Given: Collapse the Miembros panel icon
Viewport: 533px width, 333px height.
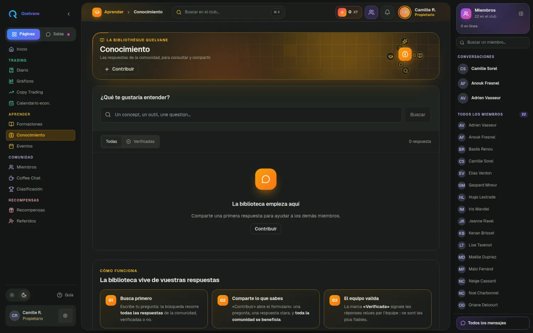Looking at the screenshot, I should tap(521, 14).
